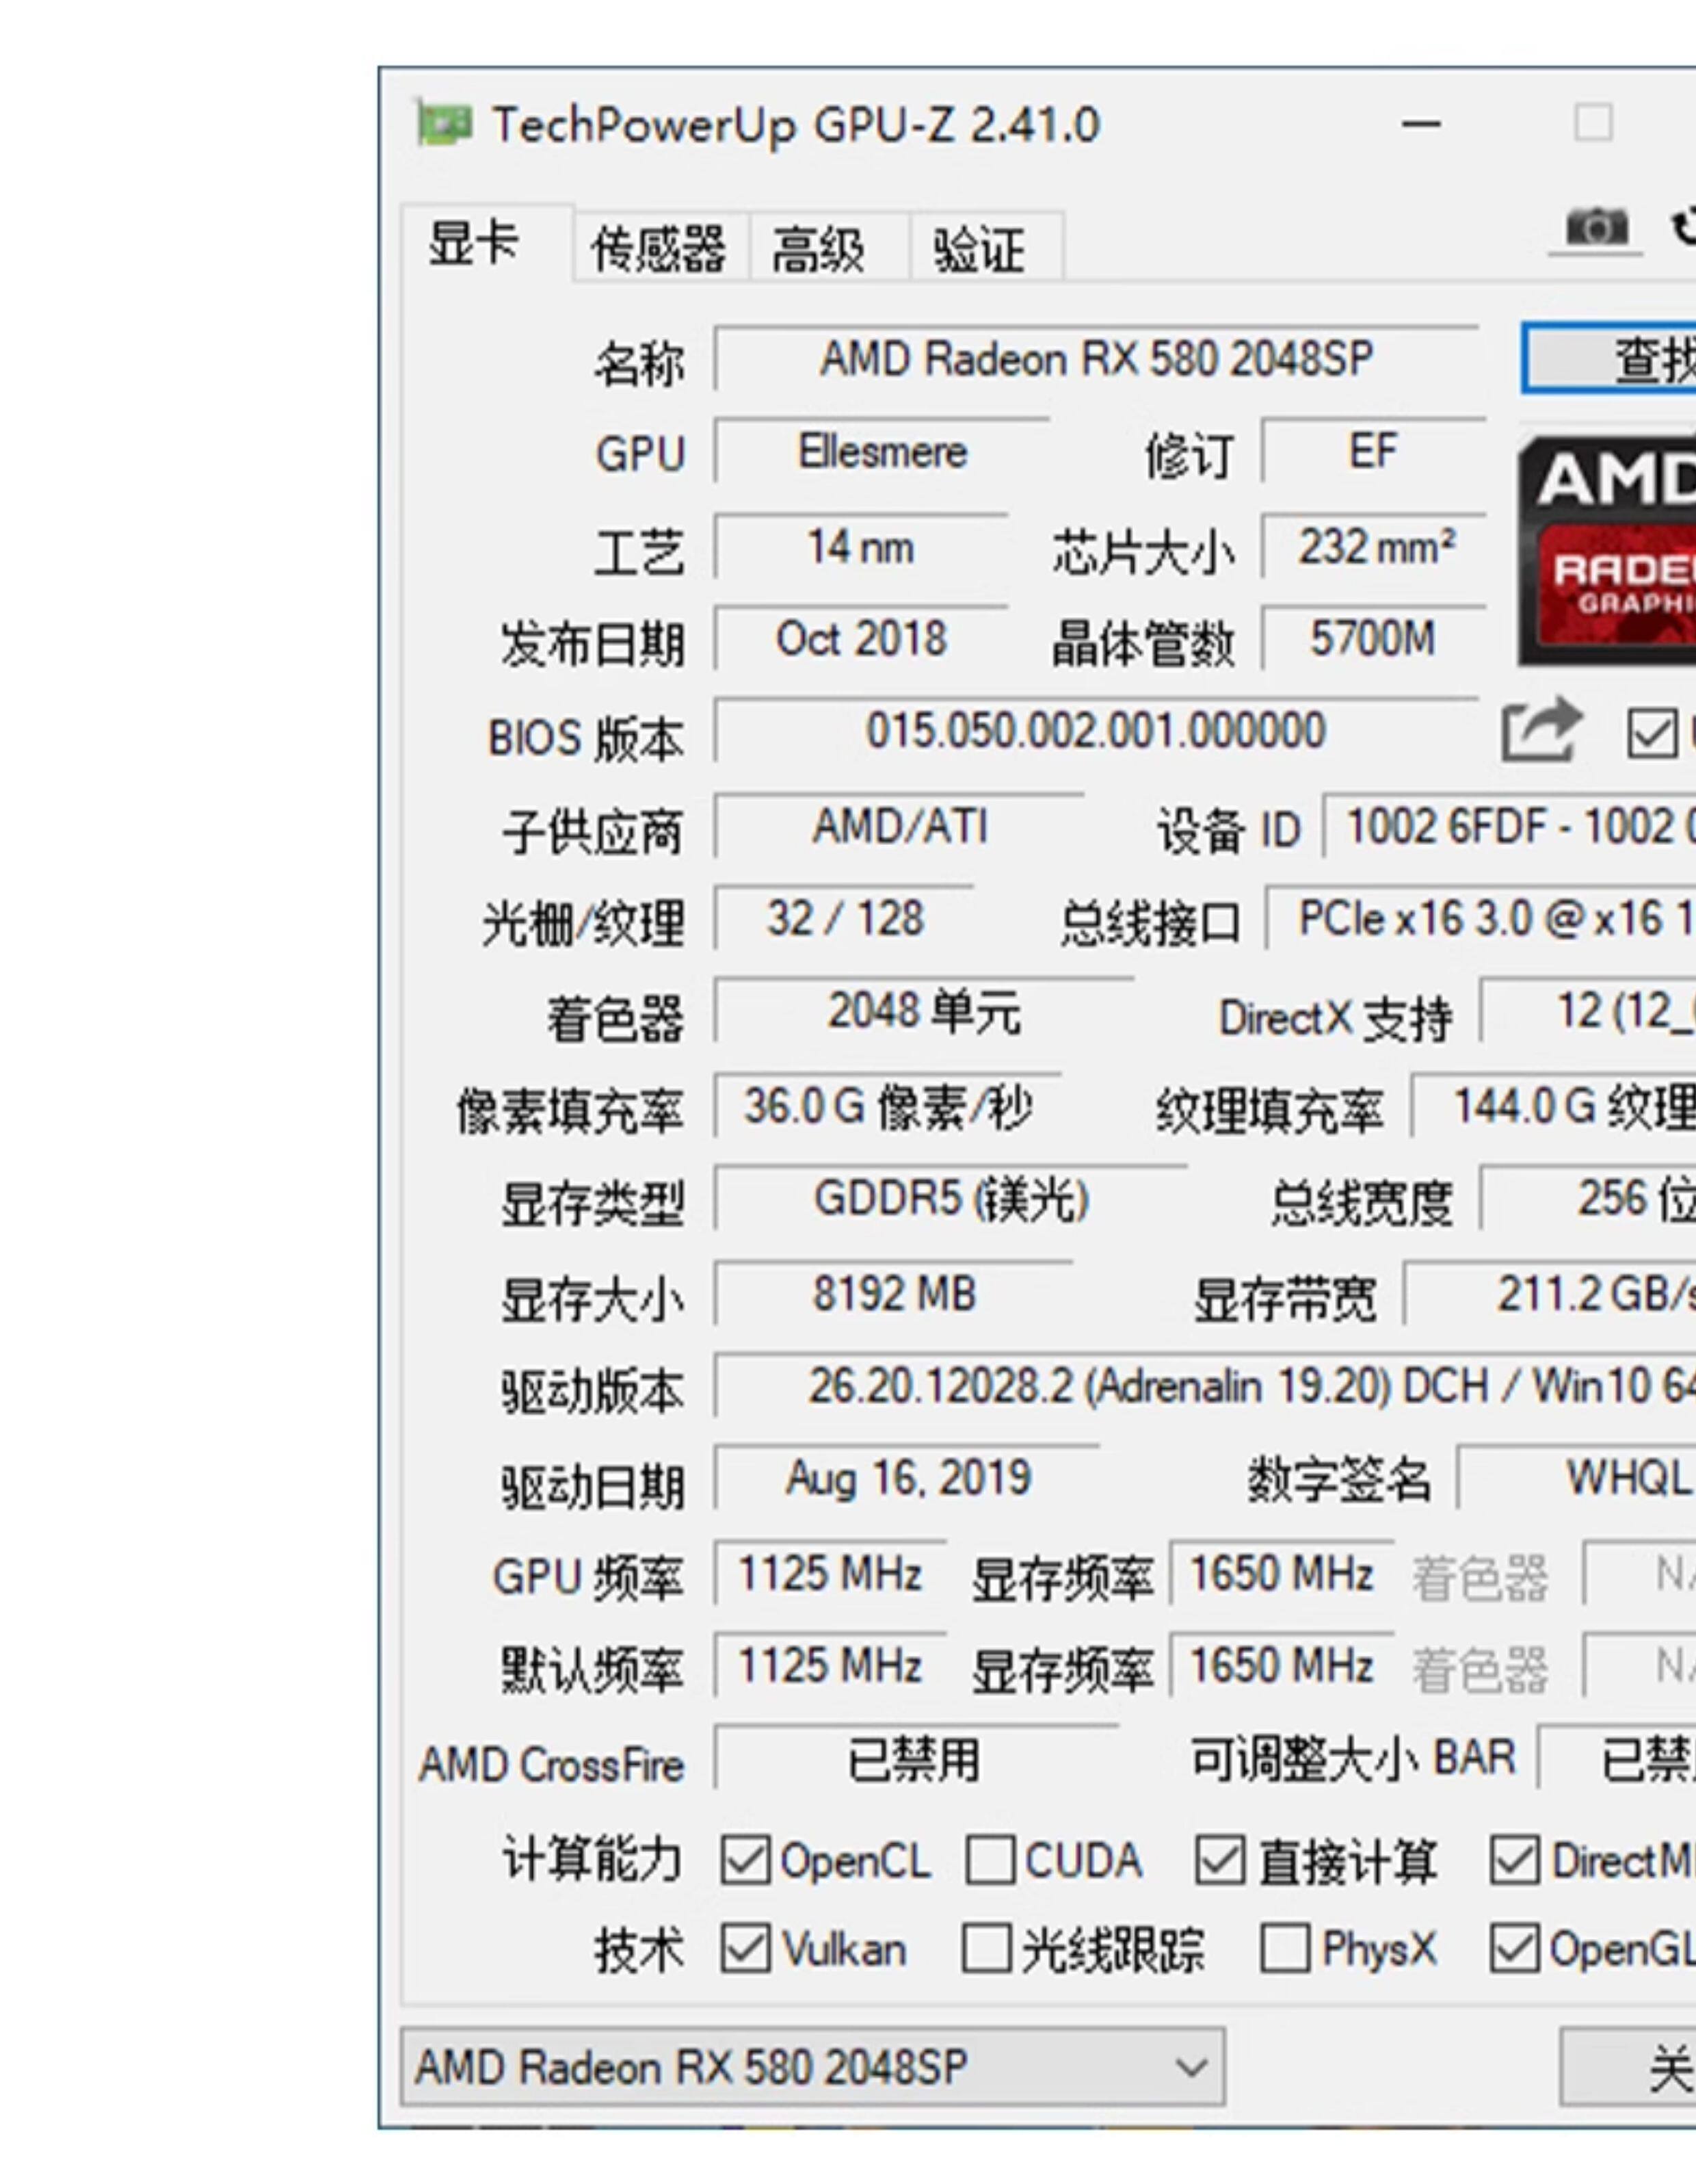Click the 总线接口 field PCIe x16 3.0
Image resolution: width=1696 pixels, height=2184 pixels.
[1481, 918]
